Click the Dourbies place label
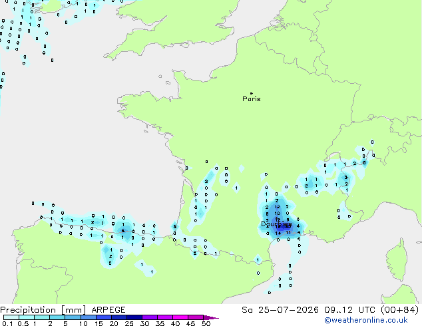The image size is (422, 326). click(x=276, y=224)
